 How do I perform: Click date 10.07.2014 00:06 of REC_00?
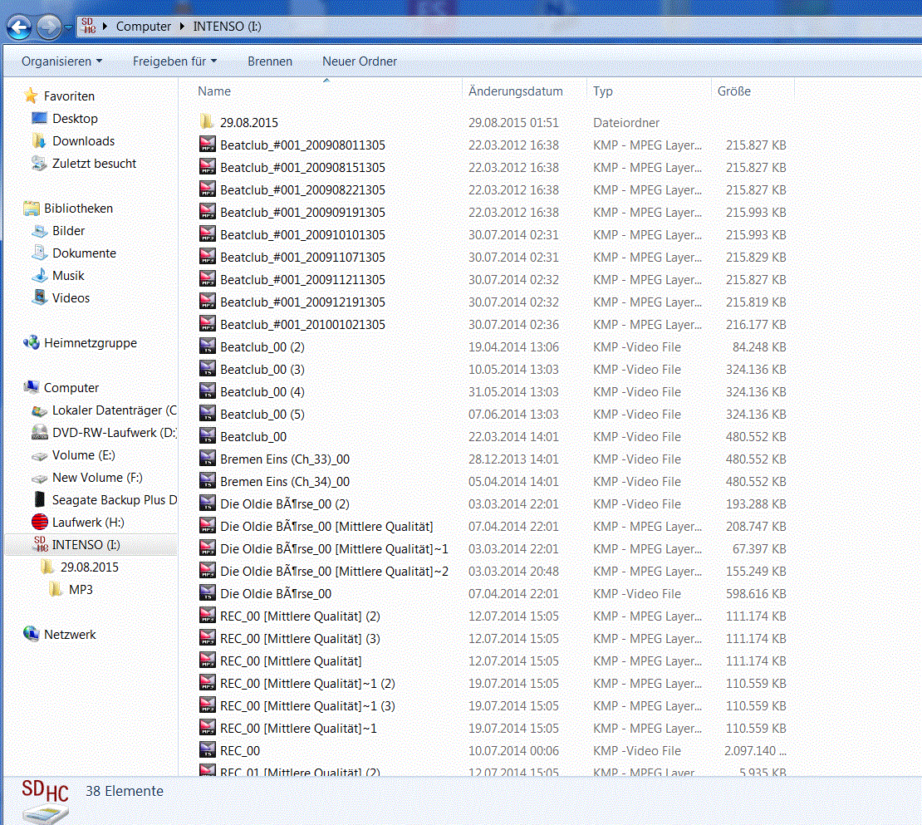[513, 751]
